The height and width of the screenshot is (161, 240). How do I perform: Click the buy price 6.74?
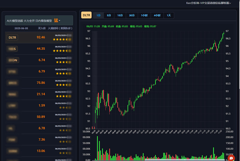(x=42, y=60)
